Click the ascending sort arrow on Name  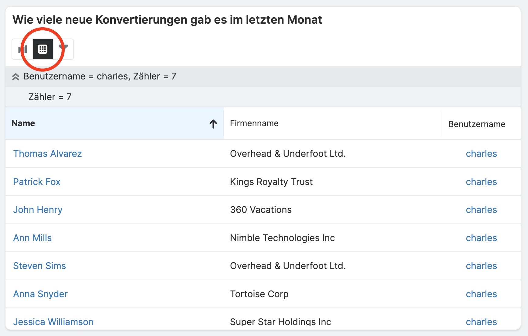pyautogui.click(x=213, y=124)
